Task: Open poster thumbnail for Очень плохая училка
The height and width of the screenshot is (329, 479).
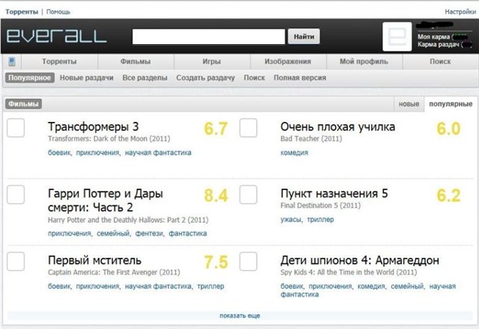Action: [248, 128]
